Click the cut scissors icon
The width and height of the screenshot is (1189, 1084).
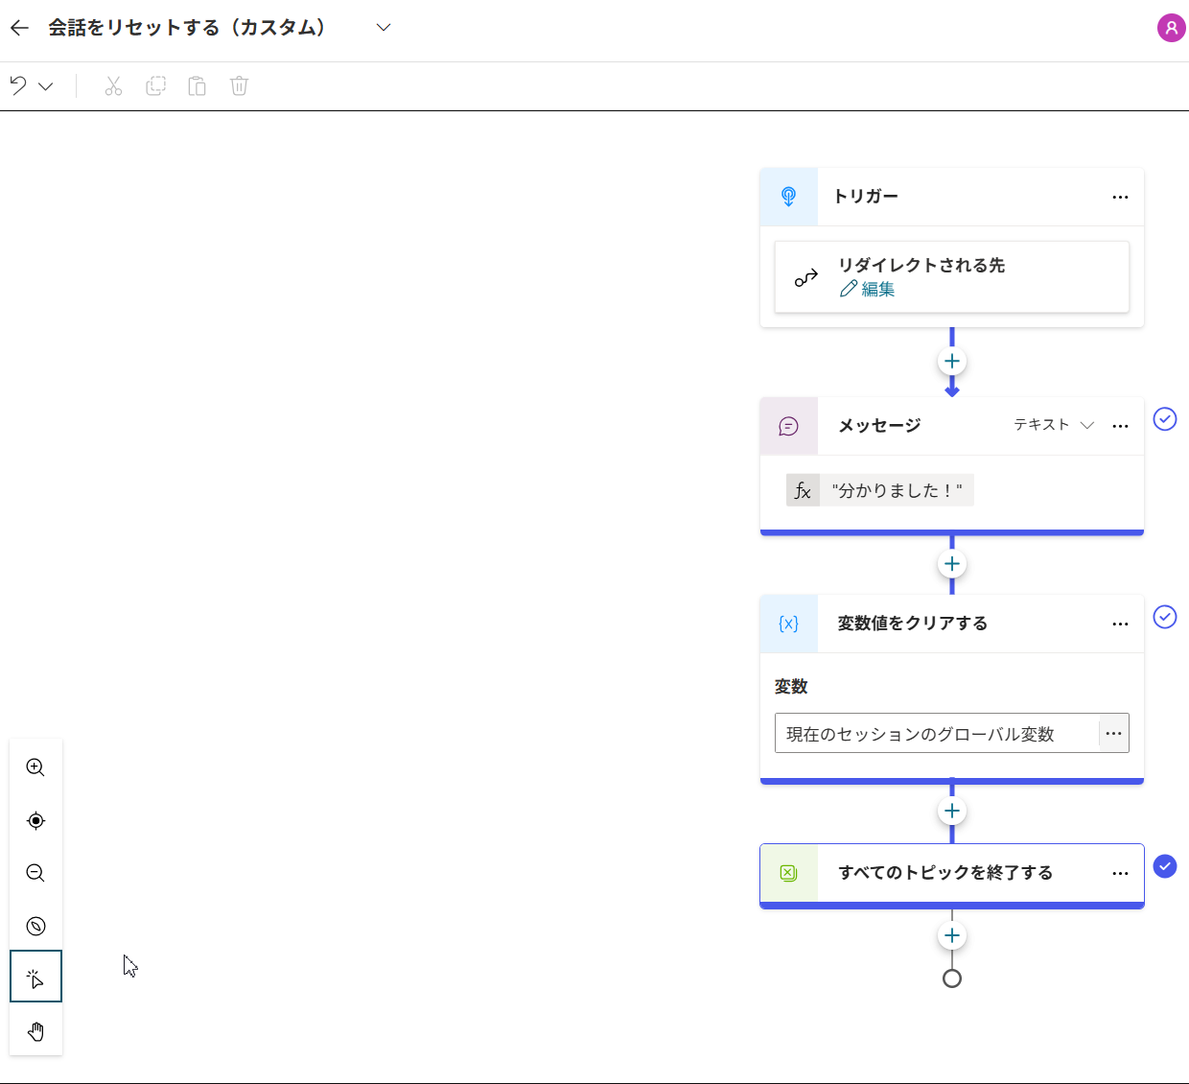click(x=113, y=86)
